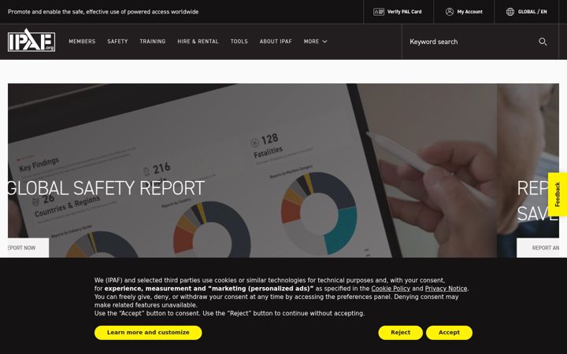
Task: Click the Global Safety Report banner heading
Action: (106, 188)
